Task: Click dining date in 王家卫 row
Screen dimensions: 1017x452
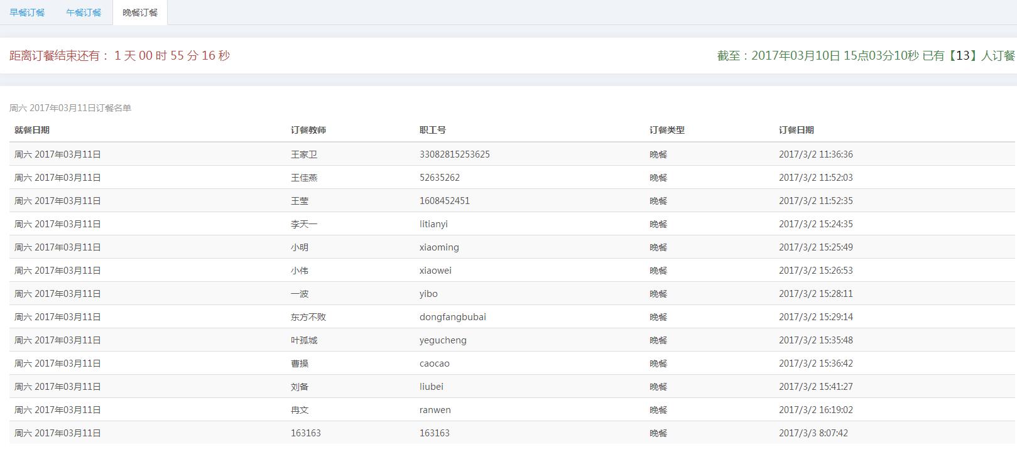Action: pyautogui.click(x=58, y=154)
